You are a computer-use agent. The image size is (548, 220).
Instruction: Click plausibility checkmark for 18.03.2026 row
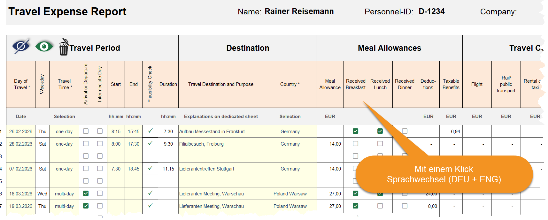tap(150, 193)
